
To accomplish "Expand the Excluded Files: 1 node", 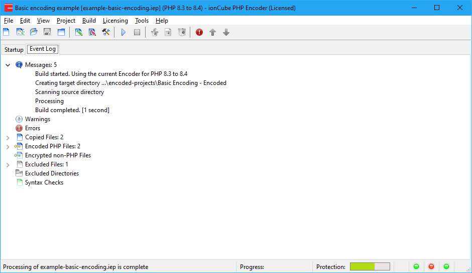I will point(8,164).
